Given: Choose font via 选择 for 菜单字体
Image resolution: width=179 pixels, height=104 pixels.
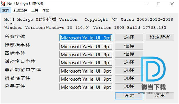Looking at the screenshot, I should click(x=129, y=87).
